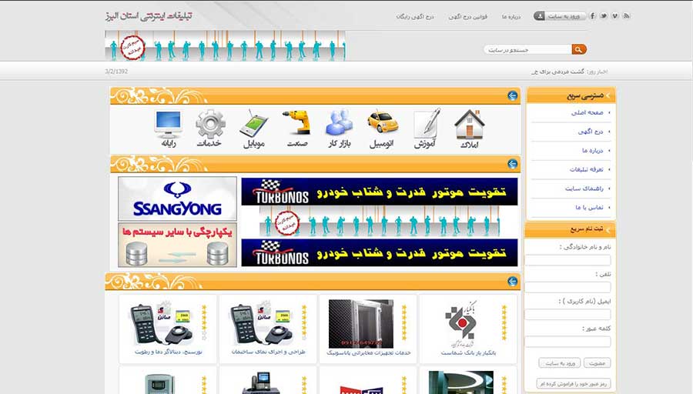Open the site logo تبلیغات اینترنتی استان البرز

tap(149, 16)
